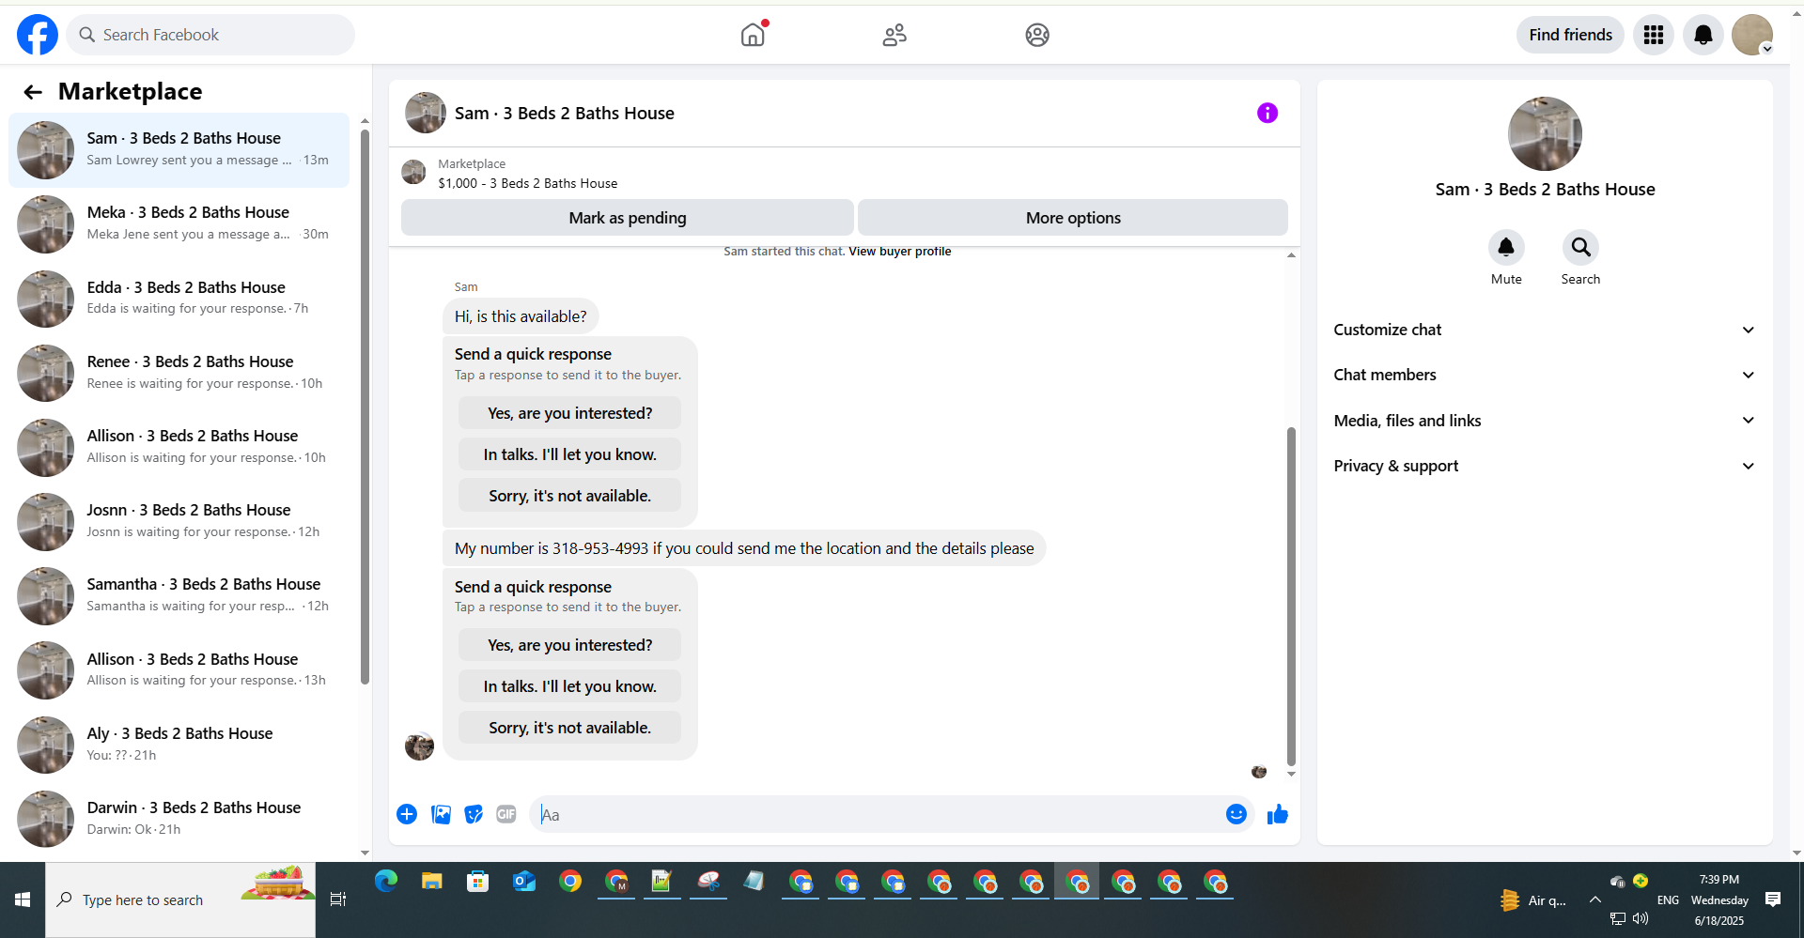Open Meka's 3 Beds 2 Baths House chat
Image resolution: width=1804 pixels, height=938 pixels.
pyautogui.click(x=179, y=224)
